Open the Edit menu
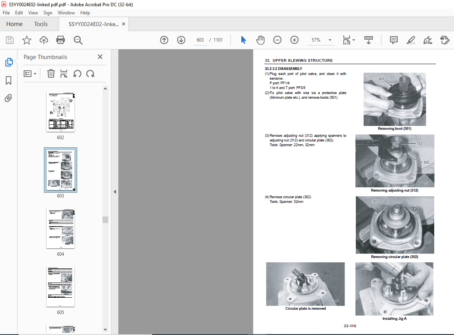The width and height of the screenshot is (454, 335). click(19, 13)
